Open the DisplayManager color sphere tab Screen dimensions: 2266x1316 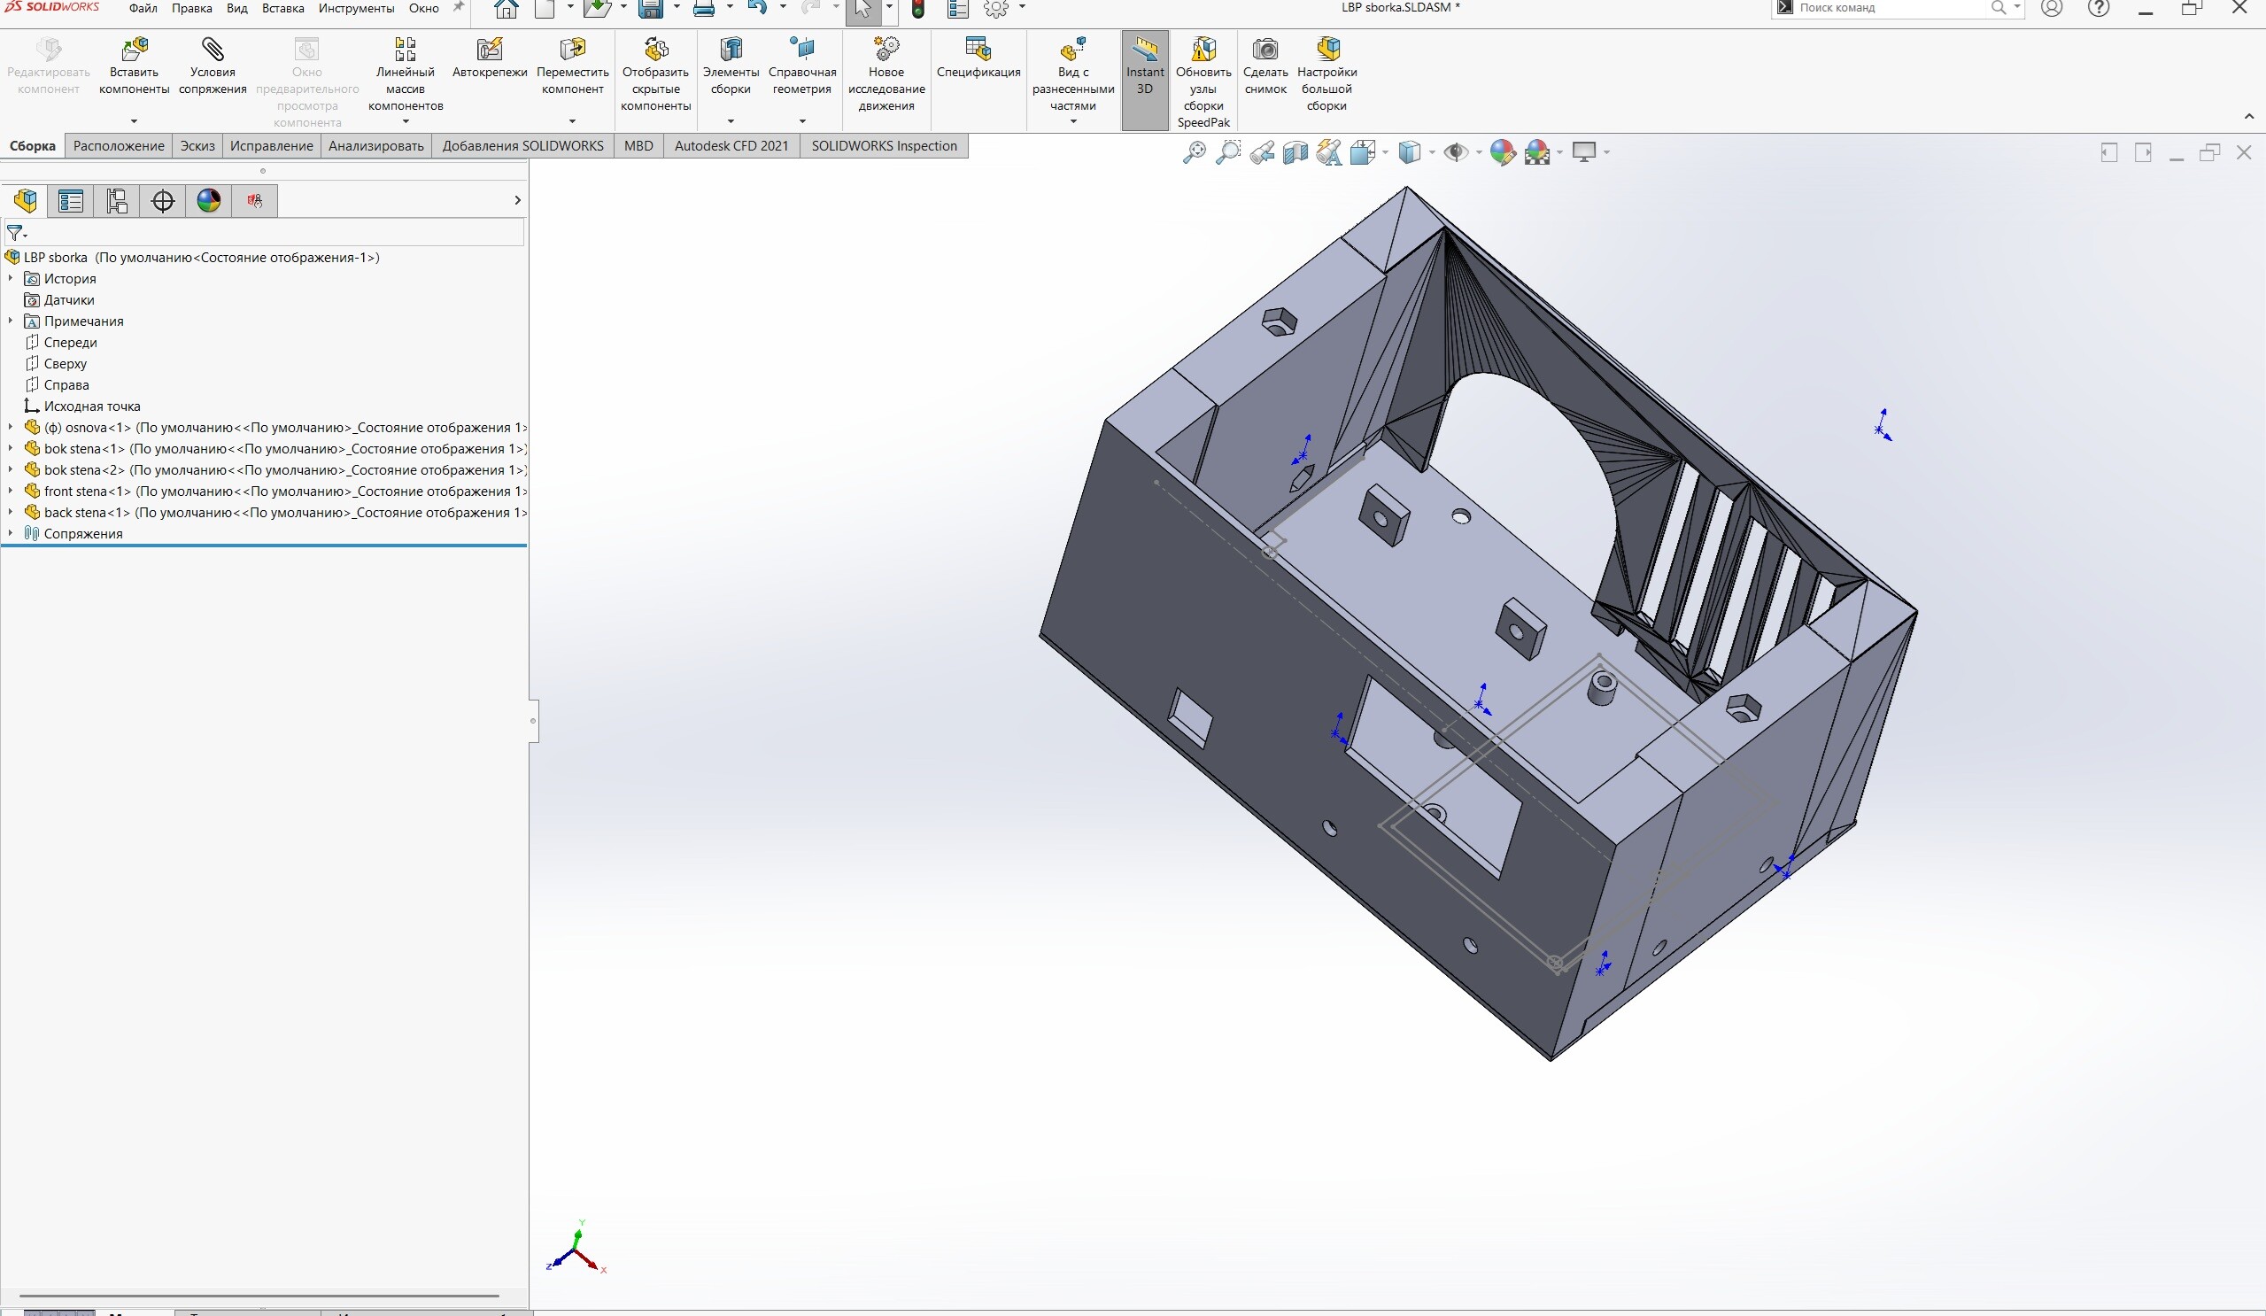pos(209,201)
